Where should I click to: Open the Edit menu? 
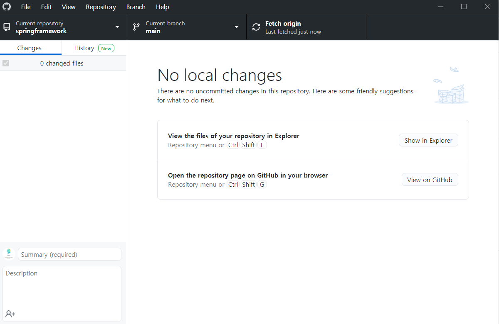pos(46,7)
